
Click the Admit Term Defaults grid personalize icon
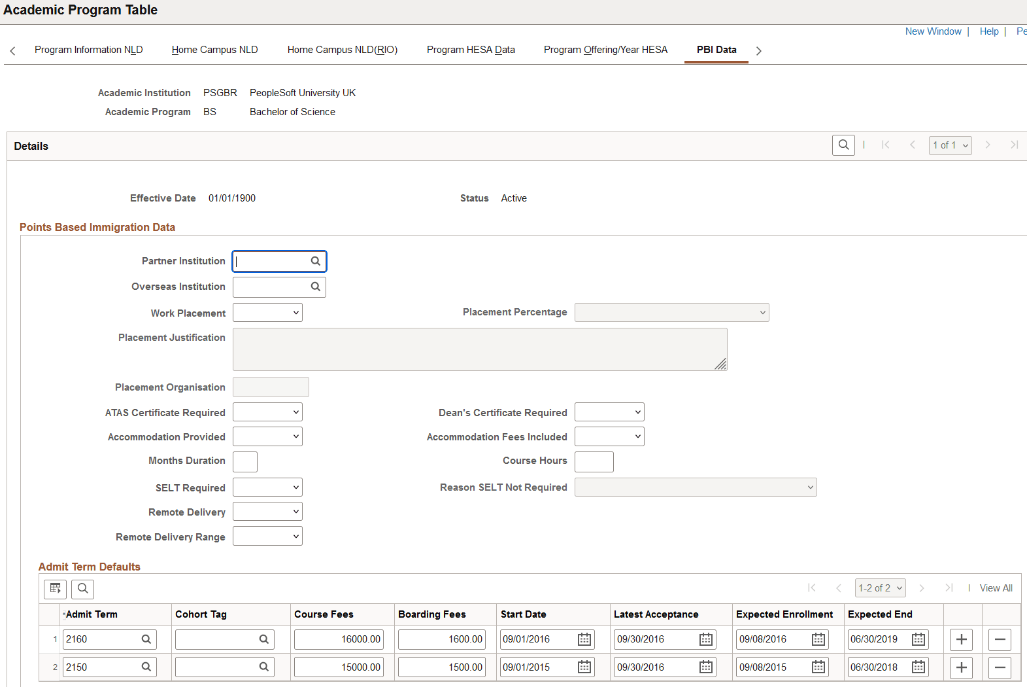pos(56,589)
